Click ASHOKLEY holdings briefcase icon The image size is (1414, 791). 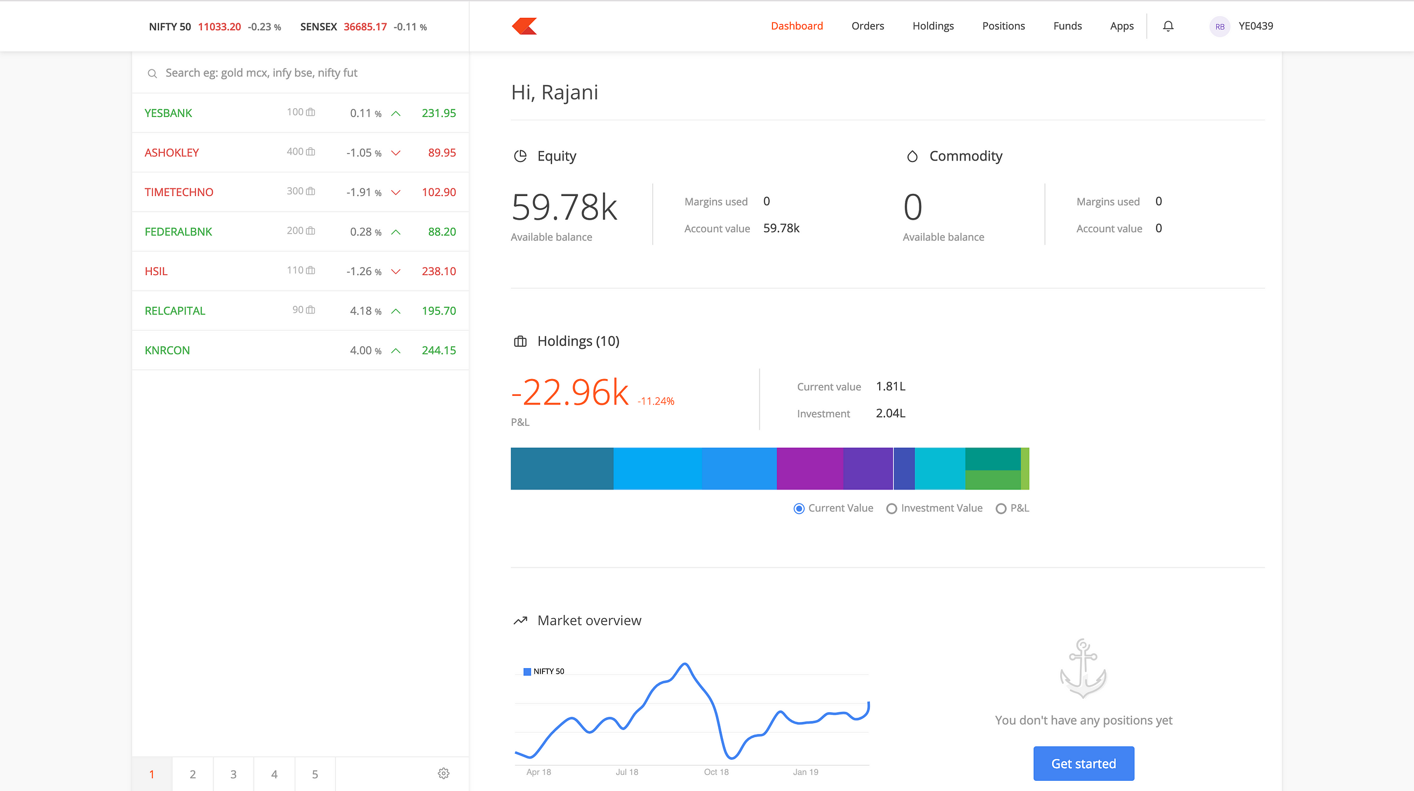310,151
